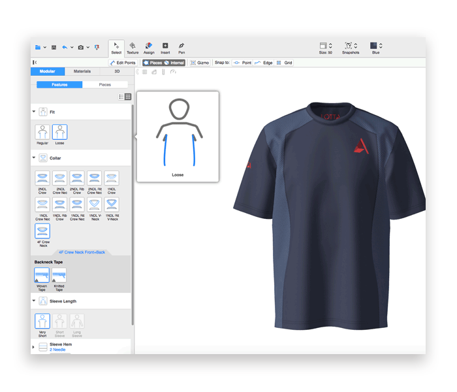Click the Undo arrow icon
The width and height of the screenshot is (457, 392).
(x=65, y=47)
